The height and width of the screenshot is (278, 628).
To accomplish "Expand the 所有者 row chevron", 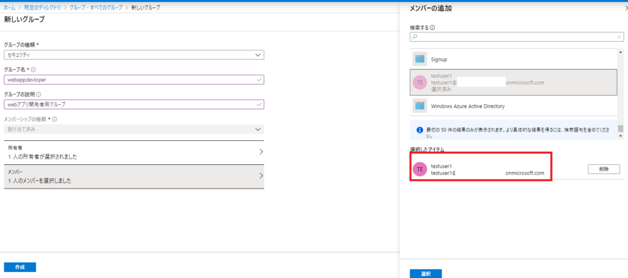I will (x=261, y=152).
